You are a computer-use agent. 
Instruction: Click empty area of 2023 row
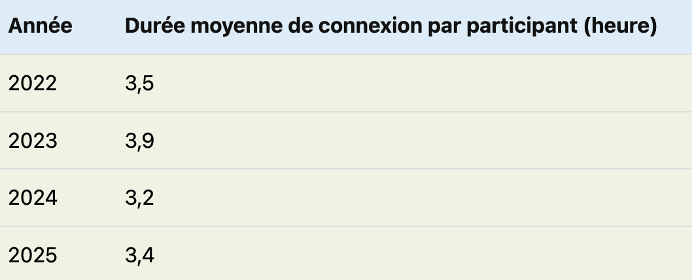[x=419, y=141]
